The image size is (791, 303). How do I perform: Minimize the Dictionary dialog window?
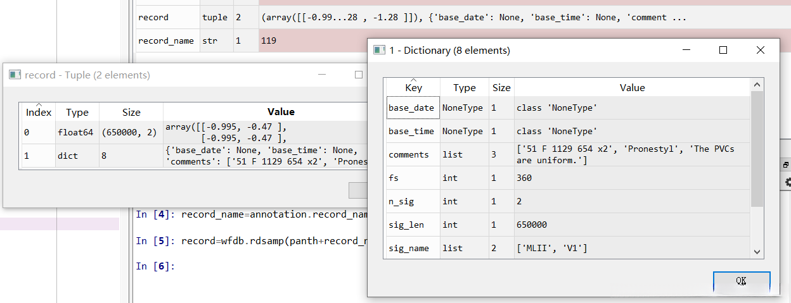click(x=686, y=50)
